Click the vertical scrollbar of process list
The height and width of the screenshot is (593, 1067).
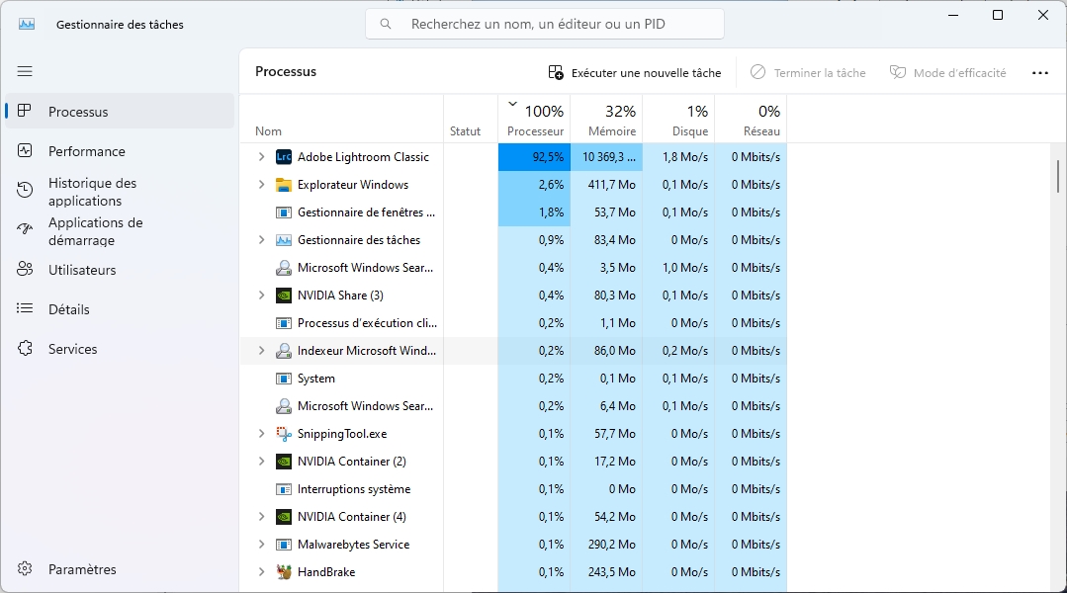pos(1058,177)
